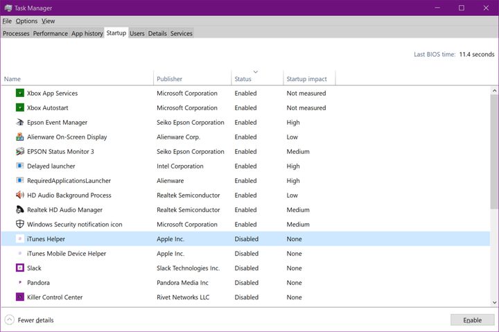The height and width of the screenshot is (332, 499).
Task: Click Pandora Media Inc publisher cell
Action: click(x=182, y=283)
